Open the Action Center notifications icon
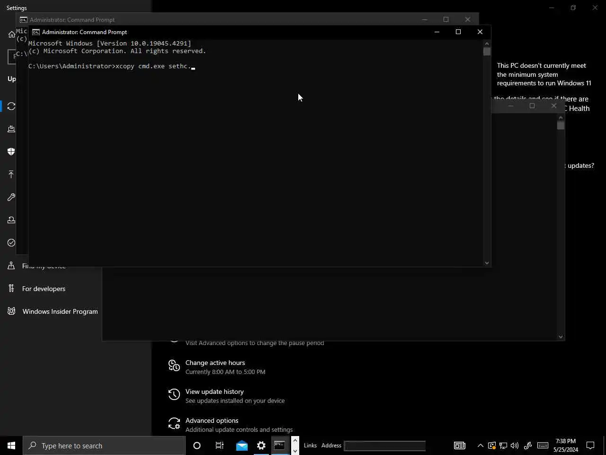 click(x=590, y=446)
